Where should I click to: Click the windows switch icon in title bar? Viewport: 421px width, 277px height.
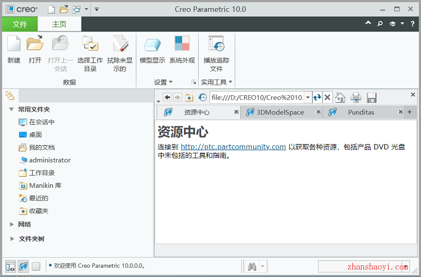pos(77,9)
